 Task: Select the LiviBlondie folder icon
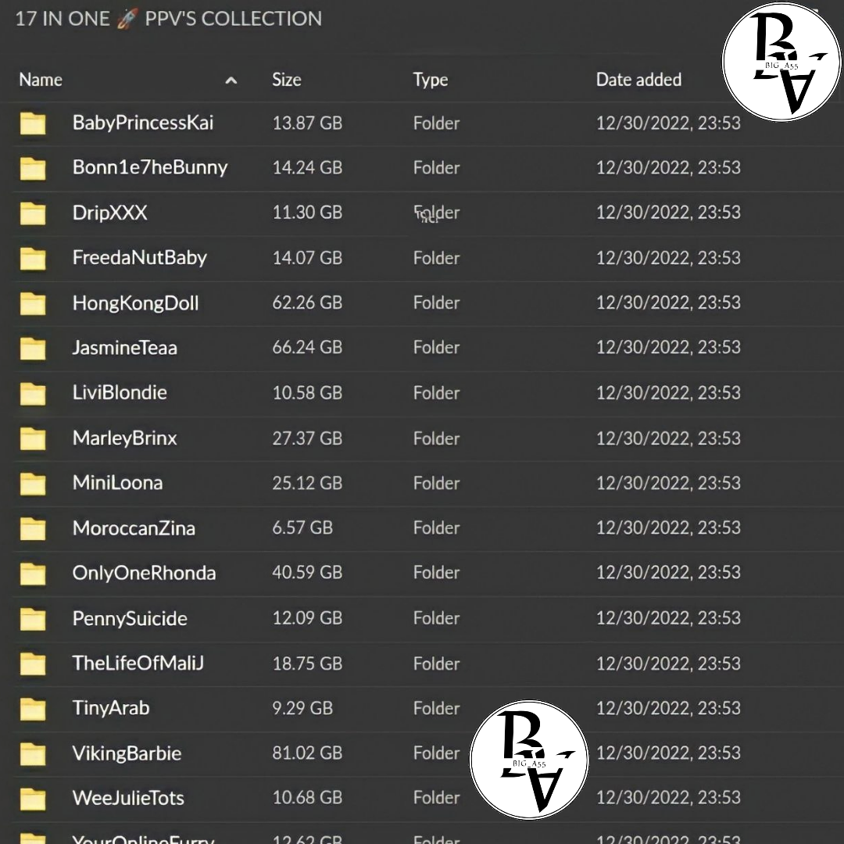click(x=33, y=393)
